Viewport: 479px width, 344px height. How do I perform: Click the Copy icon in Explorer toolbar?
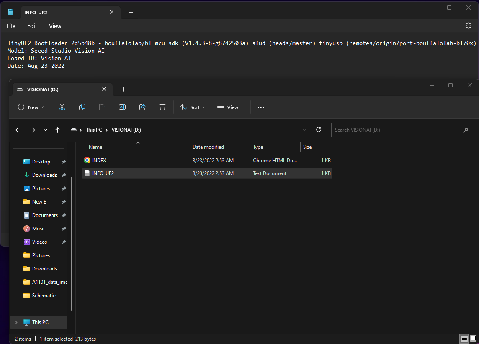point(82,107)
